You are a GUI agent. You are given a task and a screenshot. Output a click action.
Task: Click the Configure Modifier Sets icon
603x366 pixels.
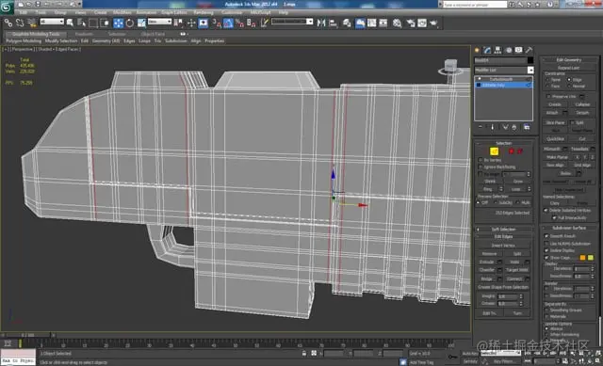(x=527, y=127)
